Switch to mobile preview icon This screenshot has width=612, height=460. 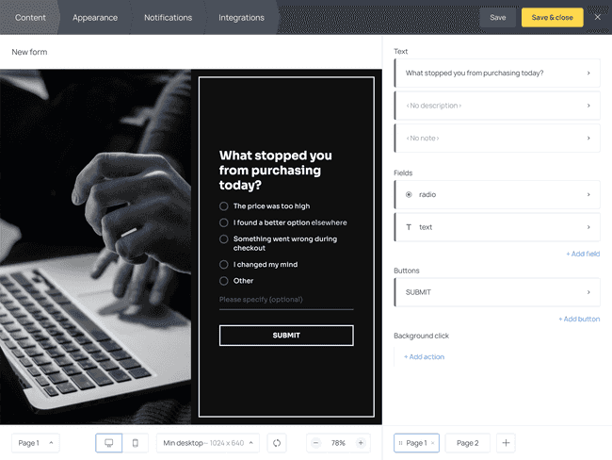point(135,443)
